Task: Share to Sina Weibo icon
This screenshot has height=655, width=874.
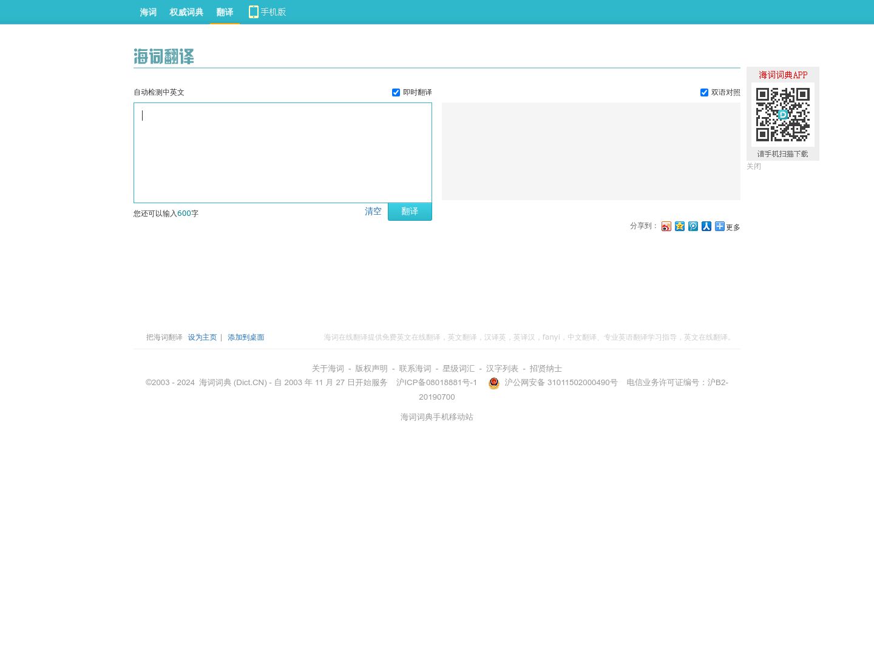Action: [x=666, y=226]
